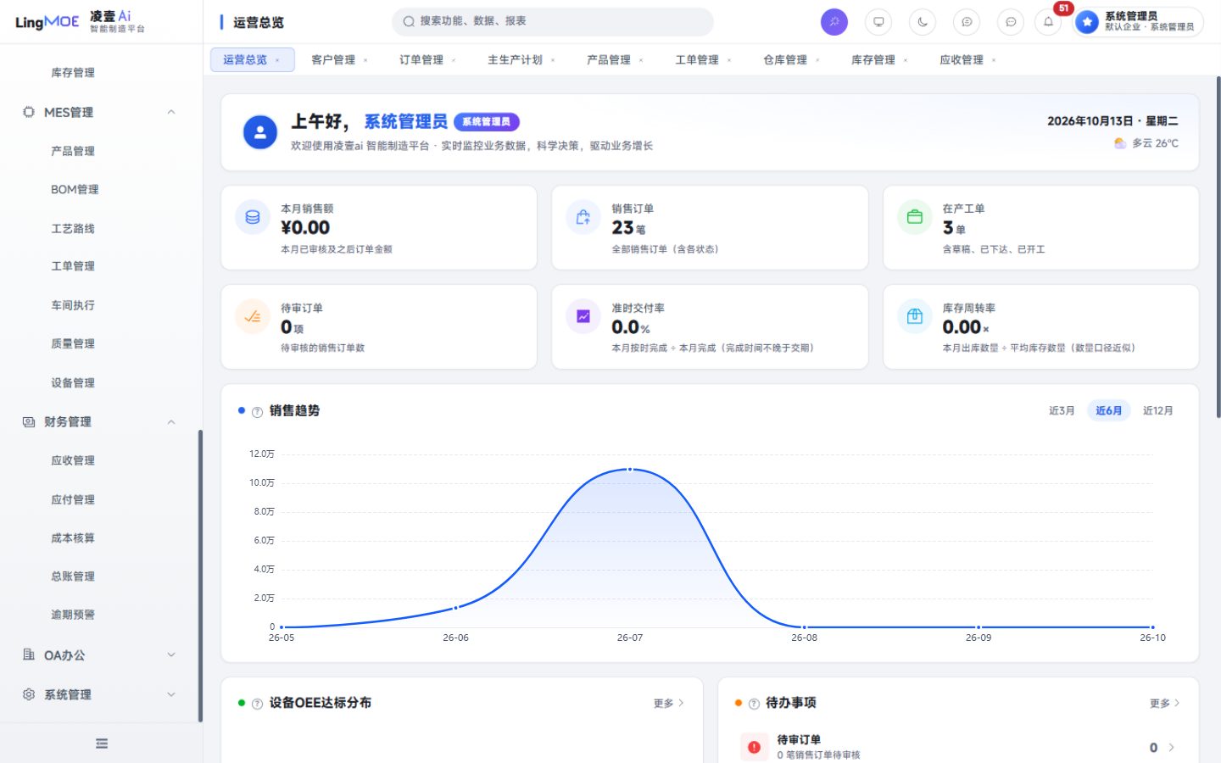1221x763 pixels.
Task: Open 库存管理 in the sidebar
Action: (73, 73)
